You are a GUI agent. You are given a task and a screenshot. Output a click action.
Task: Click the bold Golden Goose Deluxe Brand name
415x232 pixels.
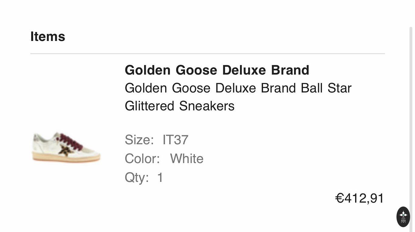217,70
